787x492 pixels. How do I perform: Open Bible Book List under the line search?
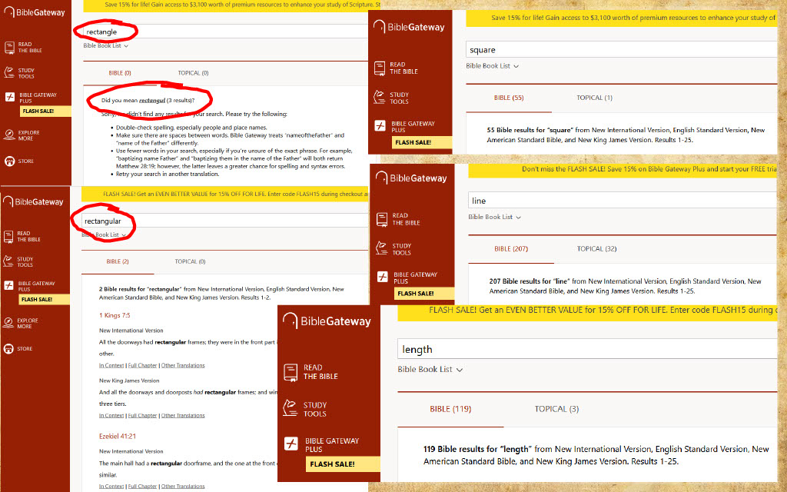[494, 218]
